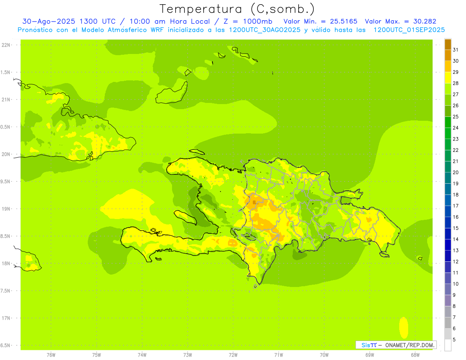Screen dimensions: 466x360
Task: Click the "70W" longitude axis label
Action: point(324,355)
